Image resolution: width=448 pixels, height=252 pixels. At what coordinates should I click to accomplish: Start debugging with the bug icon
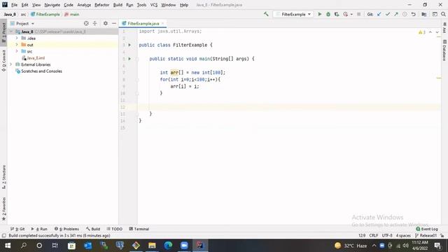[328, 14]
